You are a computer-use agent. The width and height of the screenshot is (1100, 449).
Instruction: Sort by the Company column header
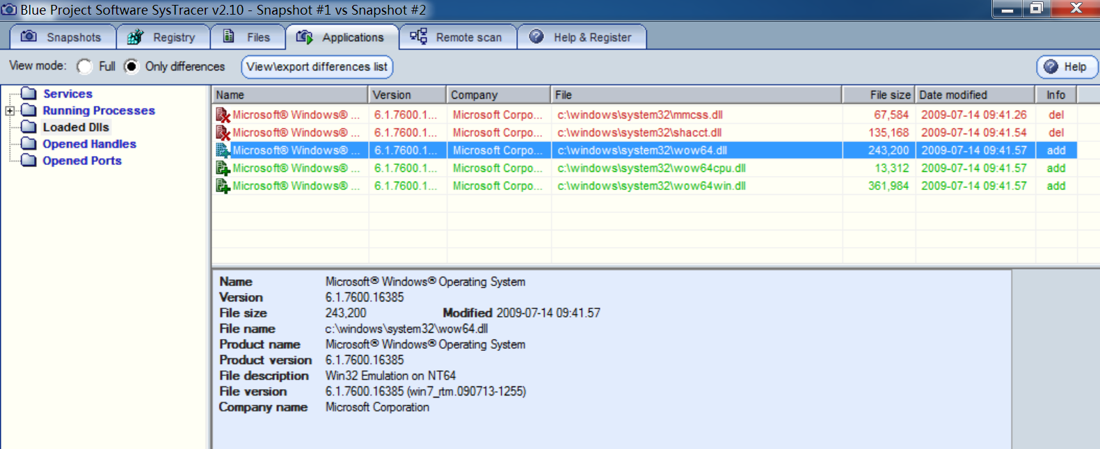click(499, 95)
